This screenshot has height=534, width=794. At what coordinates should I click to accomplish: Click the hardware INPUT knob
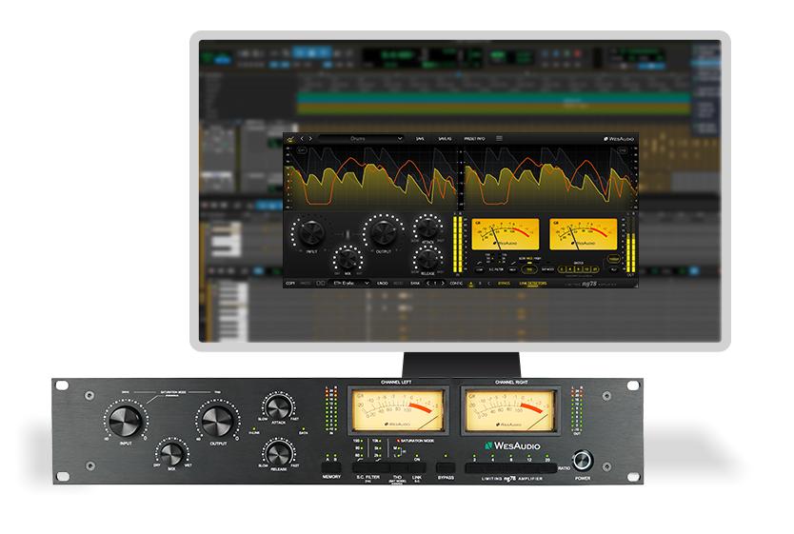click(125, 420)
